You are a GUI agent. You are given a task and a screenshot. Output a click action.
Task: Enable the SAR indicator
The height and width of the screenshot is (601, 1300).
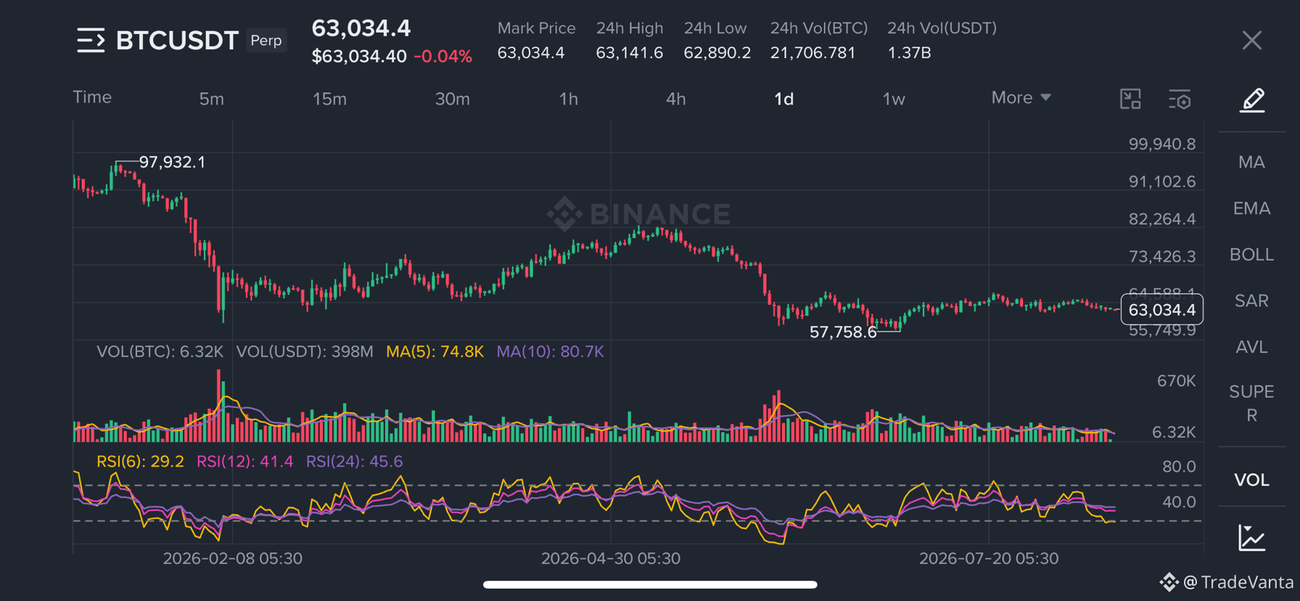pyautogui.click(x=1251, y=300)
